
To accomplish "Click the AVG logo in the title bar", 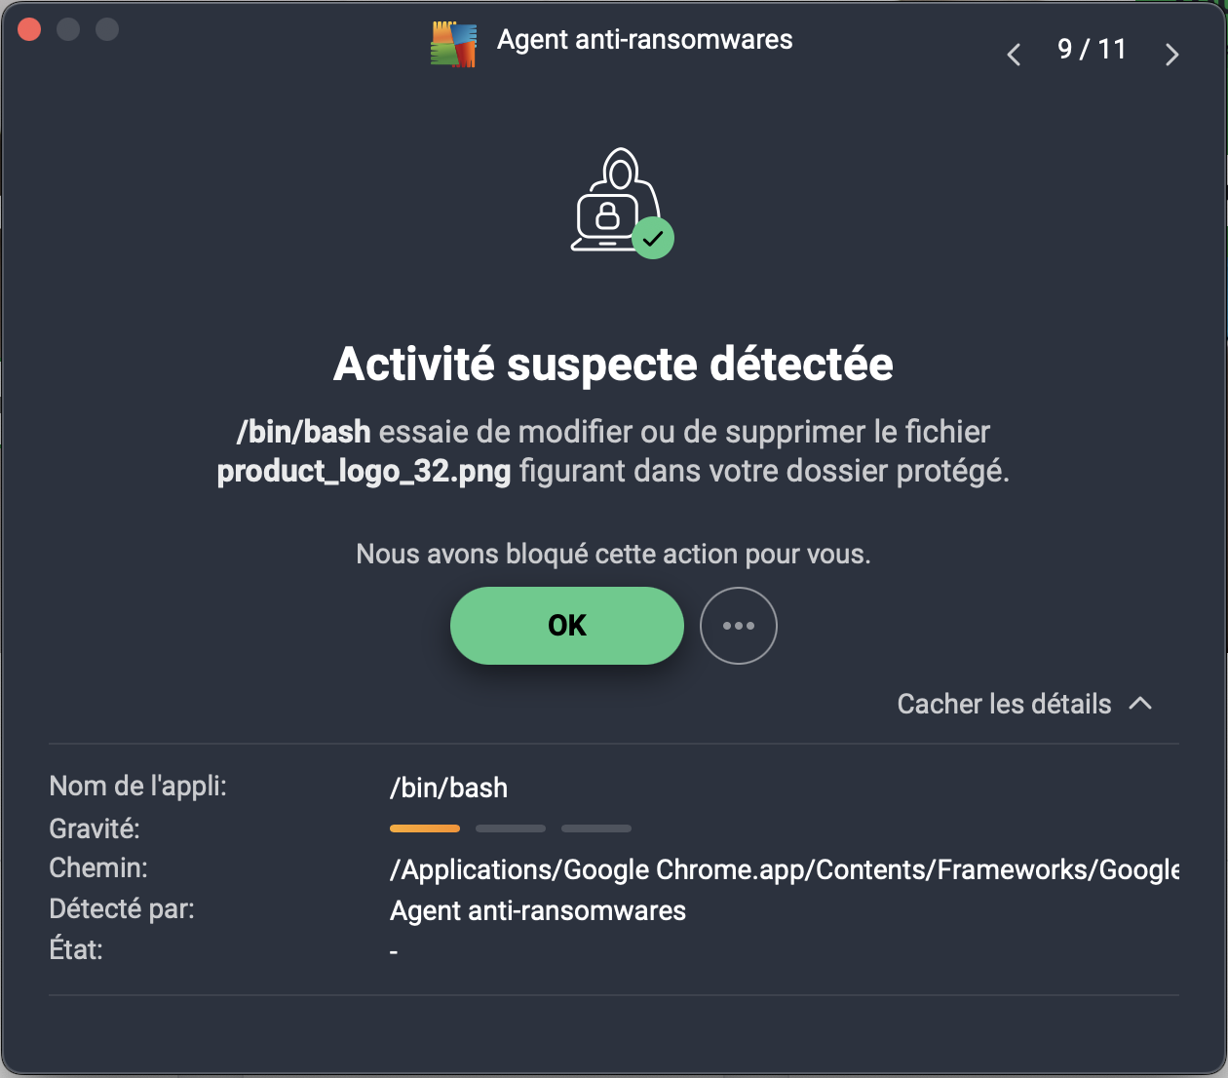I will click(453, 43).
